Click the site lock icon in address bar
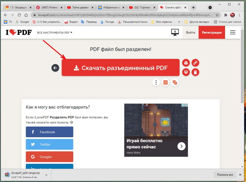246x182 pixels. pyautogui.click(x=34, y=15)
